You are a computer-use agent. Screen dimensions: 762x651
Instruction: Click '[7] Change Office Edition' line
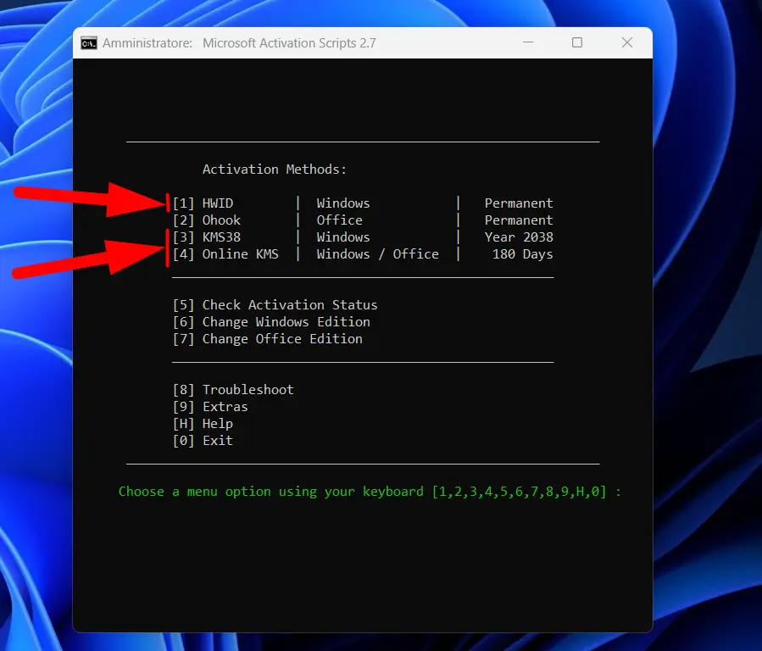click(268, 338)
